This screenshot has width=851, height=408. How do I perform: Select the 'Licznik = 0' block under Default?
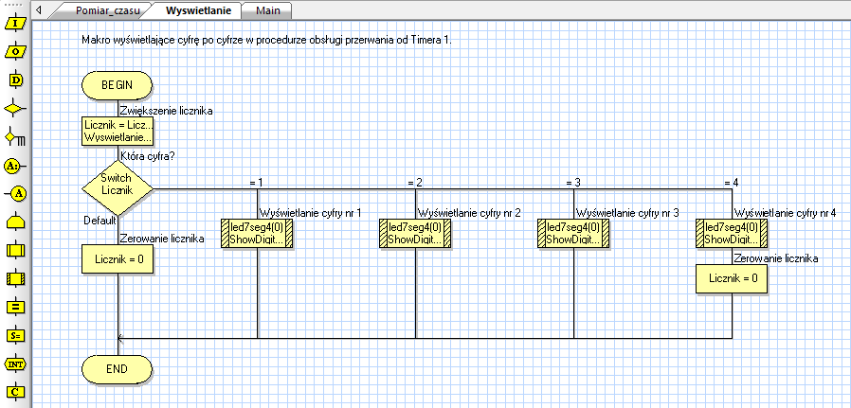[117, 257]
